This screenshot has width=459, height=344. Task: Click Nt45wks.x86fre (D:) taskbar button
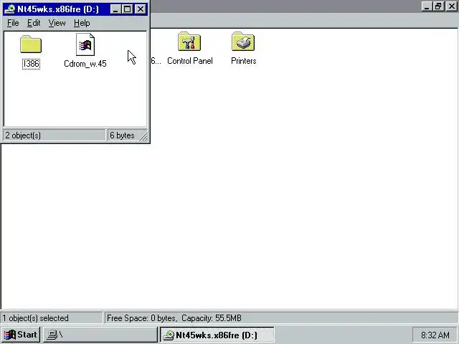pyautogui.click(x=217, y=335)
